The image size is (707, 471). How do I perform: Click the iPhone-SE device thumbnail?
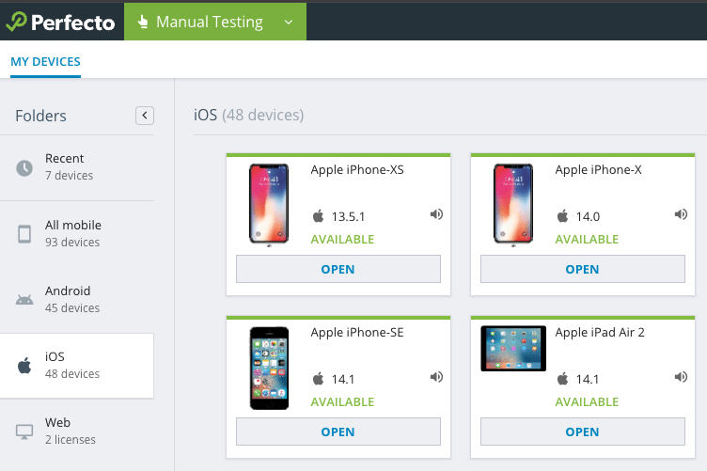269,368
